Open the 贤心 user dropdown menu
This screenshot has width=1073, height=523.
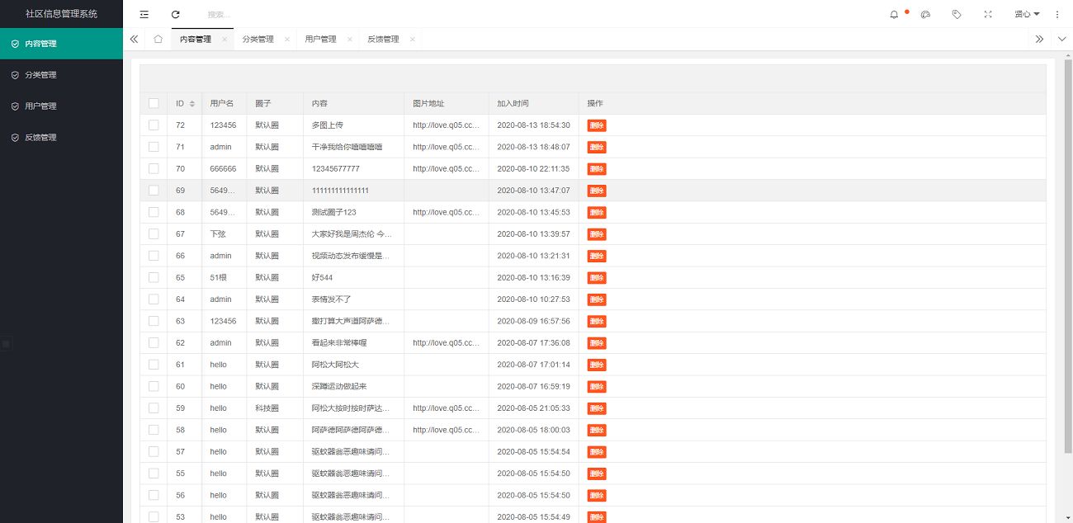(1027, 14)
